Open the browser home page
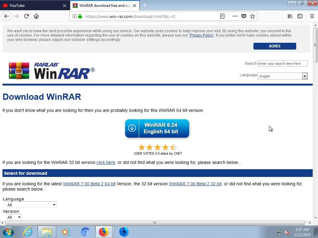Viewport: 318px width, 238px height. pos(36,16)
